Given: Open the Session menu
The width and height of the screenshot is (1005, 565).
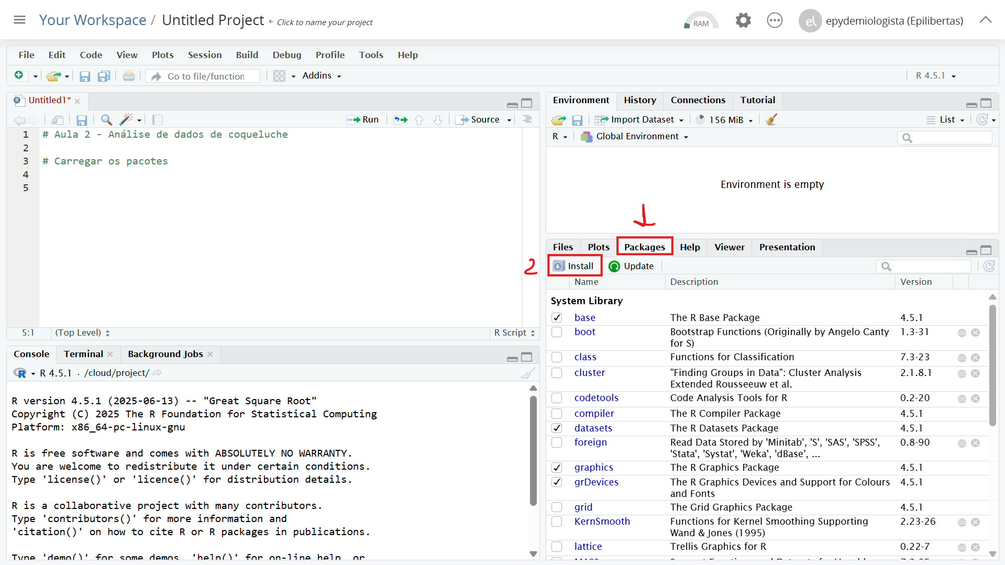Looking at the screenshot, I should pyautogui.click(x=204, y=55).
